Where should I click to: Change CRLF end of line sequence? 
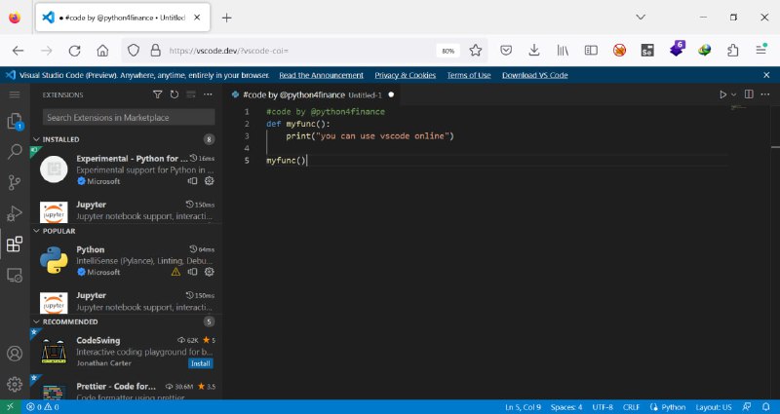click(631, 407)
